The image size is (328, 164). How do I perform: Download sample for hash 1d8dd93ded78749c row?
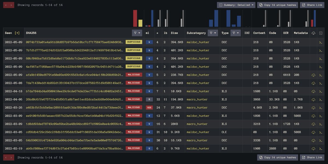[x=313, y=124]
